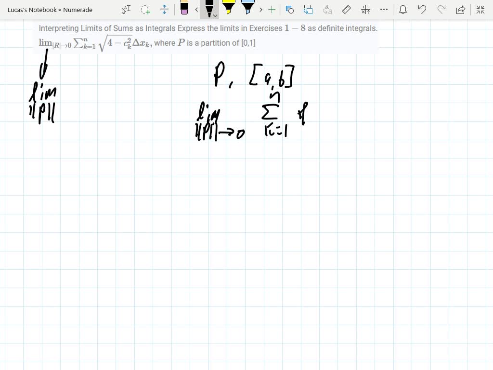Pick the black pen tool
This screenshot has width=493, height=370.
click(x=208, y=9)
